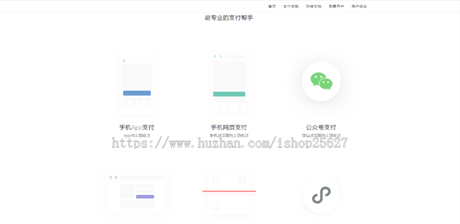Open the 首页 nav menu item
The height and width of the screenshot is (224, 460).
(x=272, y=6)
